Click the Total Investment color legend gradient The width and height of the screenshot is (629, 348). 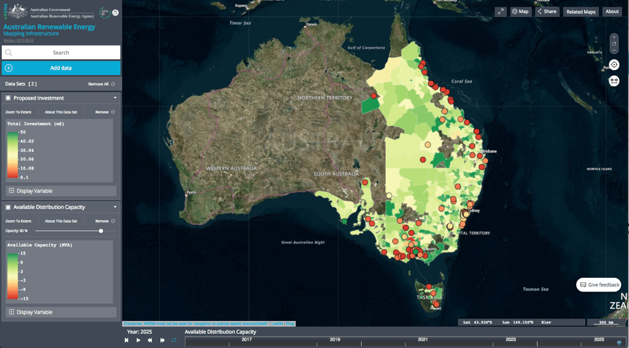pos(13,154)
